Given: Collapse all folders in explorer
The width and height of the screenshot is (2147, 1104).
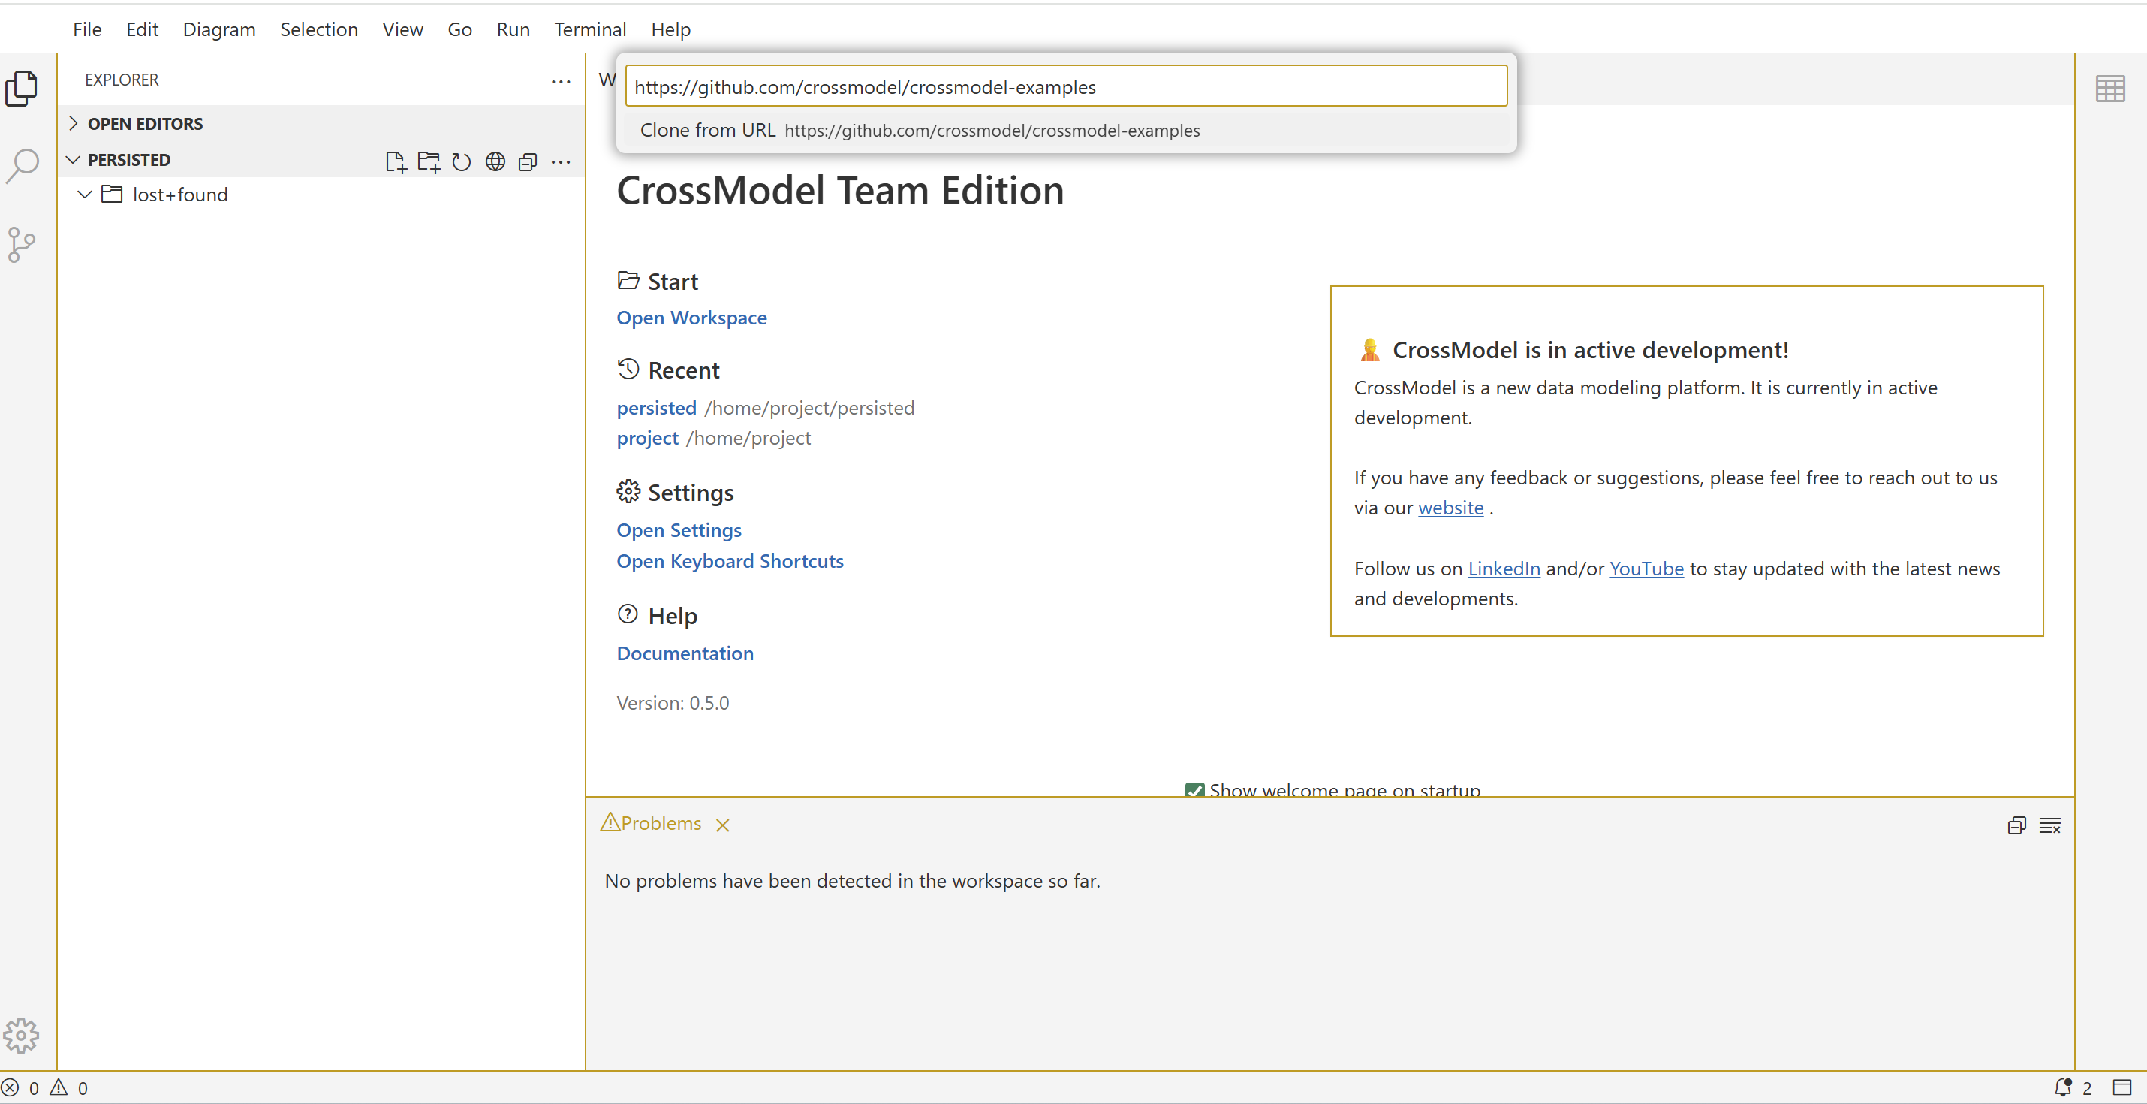Looking at the screenshot, I should 528,161.
